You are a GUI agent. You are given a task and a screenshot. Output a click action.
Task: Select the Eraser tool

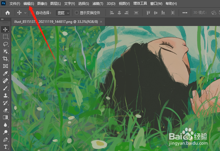point(5,110)
